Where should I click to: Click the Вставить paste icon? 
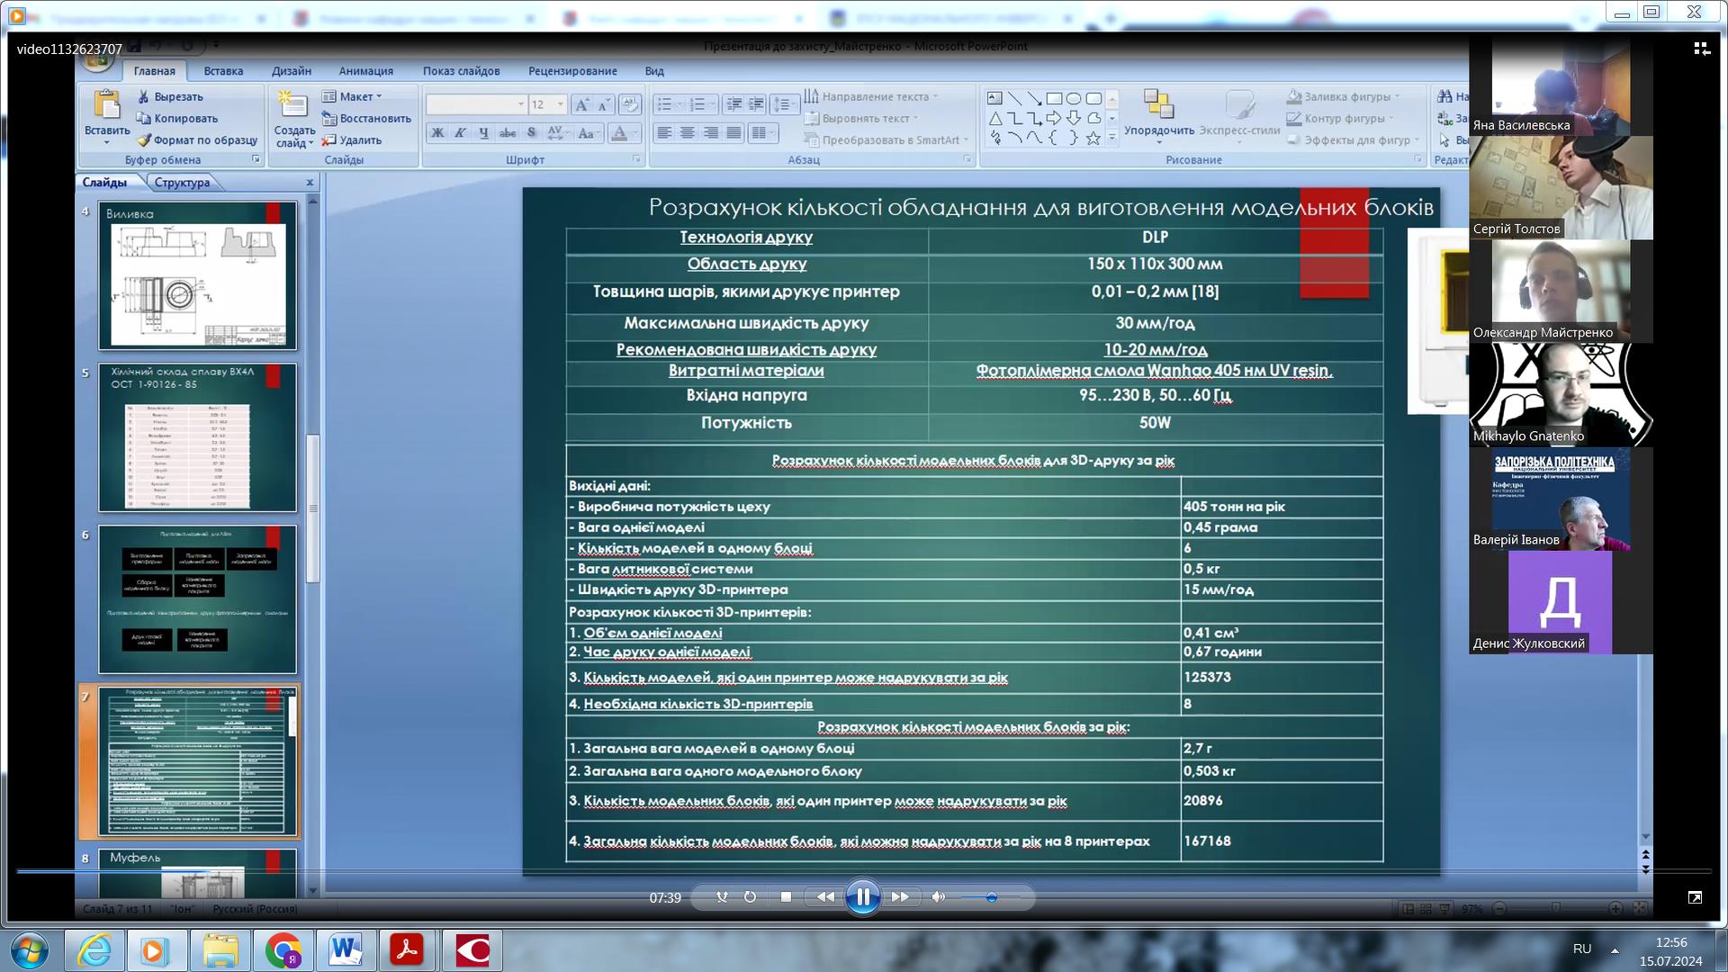(107, 106)
